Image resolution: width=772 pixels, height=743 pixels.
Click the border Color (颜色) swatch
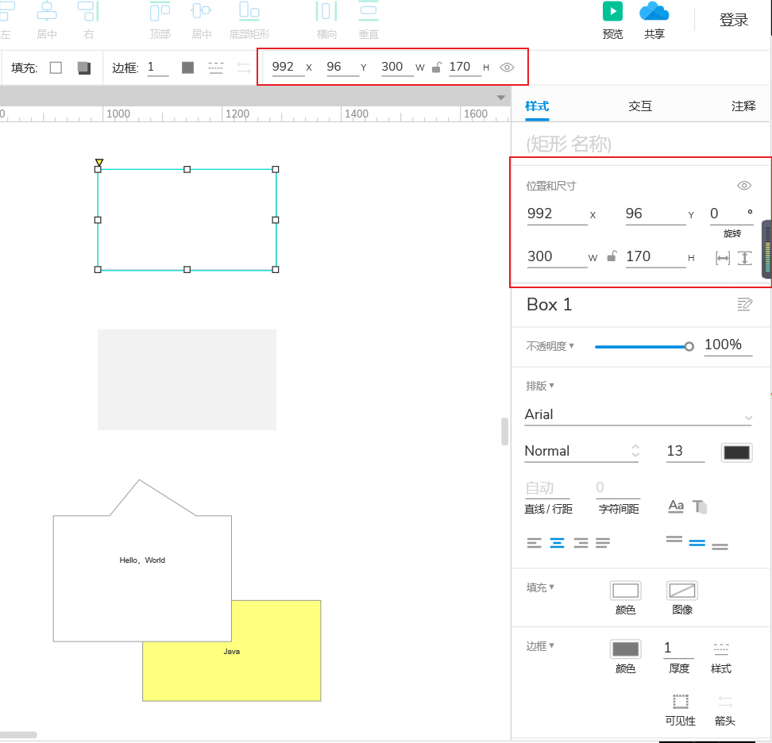coord(625,649)
